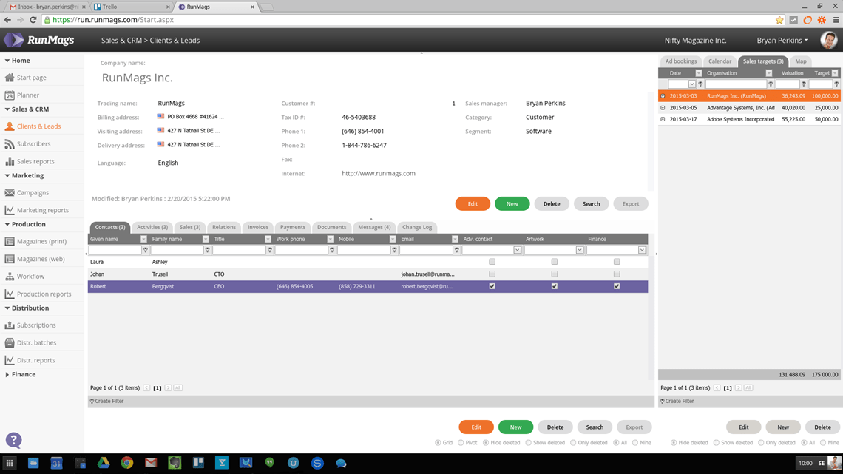Collapse the Production section
Viewport: 843px width, 474px height.
tap(7, 224)
